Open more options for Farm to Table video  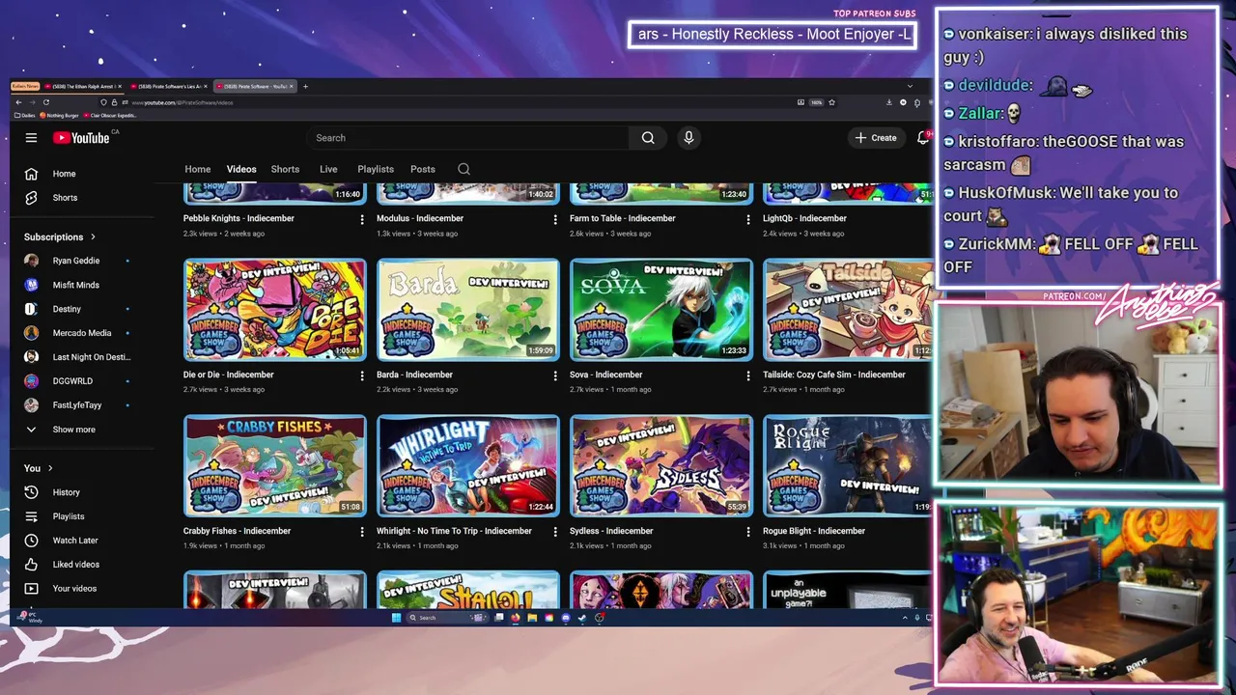click(x=748, y=219)
